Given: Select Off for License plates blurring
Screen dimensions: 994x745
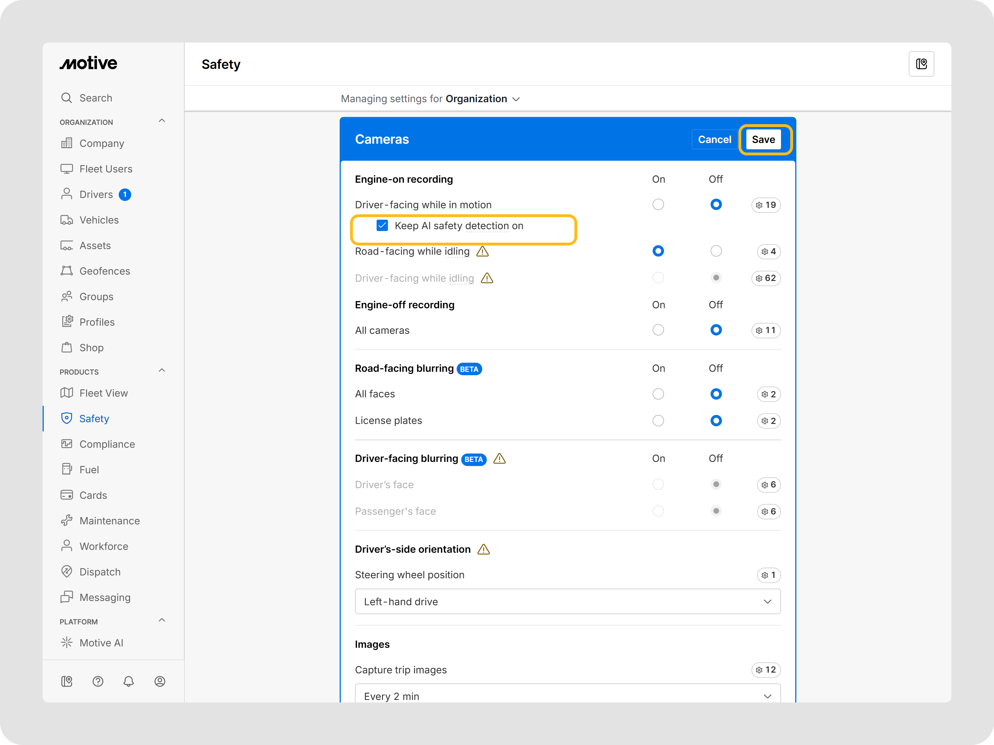Looking at the screenshot, I should [716, 421].
